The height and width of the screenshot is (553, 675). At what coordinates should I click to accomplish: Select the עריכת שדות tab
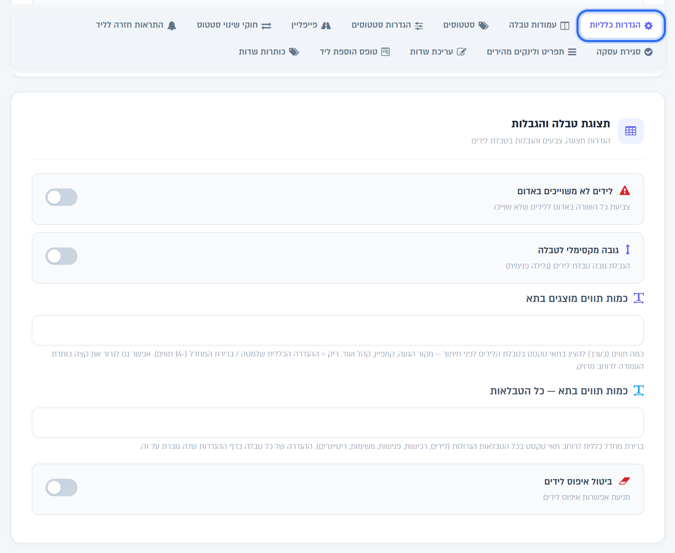click(x=438, y=52)
